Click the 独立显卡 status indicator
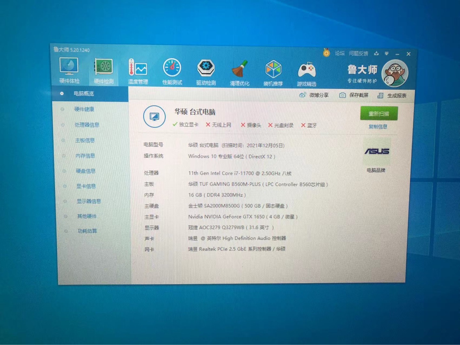The image size is (460, 345). tap(185, 125)
